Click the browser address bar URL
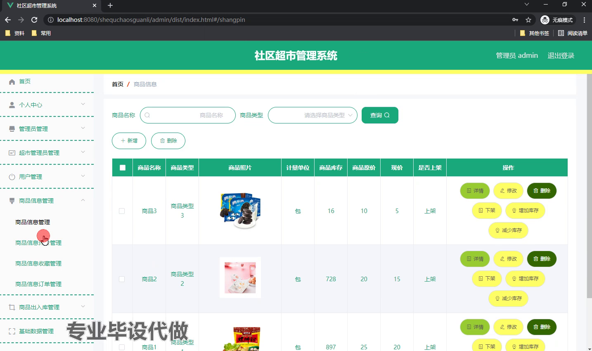Image resolution: width=592 pixels, height=351 pixels. [151, 20]
